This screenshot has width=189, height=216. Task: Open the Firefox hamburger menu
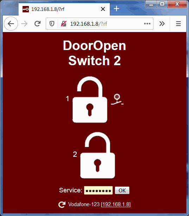[x=178, y=24]
